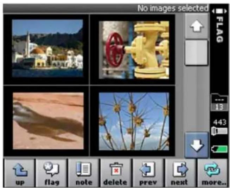Click the blue scroll down arrow button
The width and height of the screenshot is (230, 188).
tap(197, 145)
